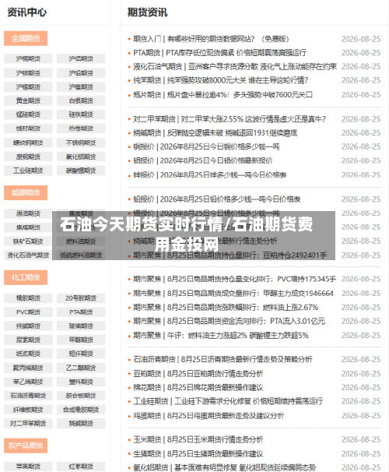Screen dimensions: 389x472
Task: Select 甲醇期货 in the sidebar
Action: point(81,340)
